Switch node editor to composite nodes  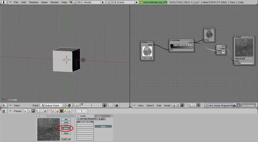click(x=178, y=105)
